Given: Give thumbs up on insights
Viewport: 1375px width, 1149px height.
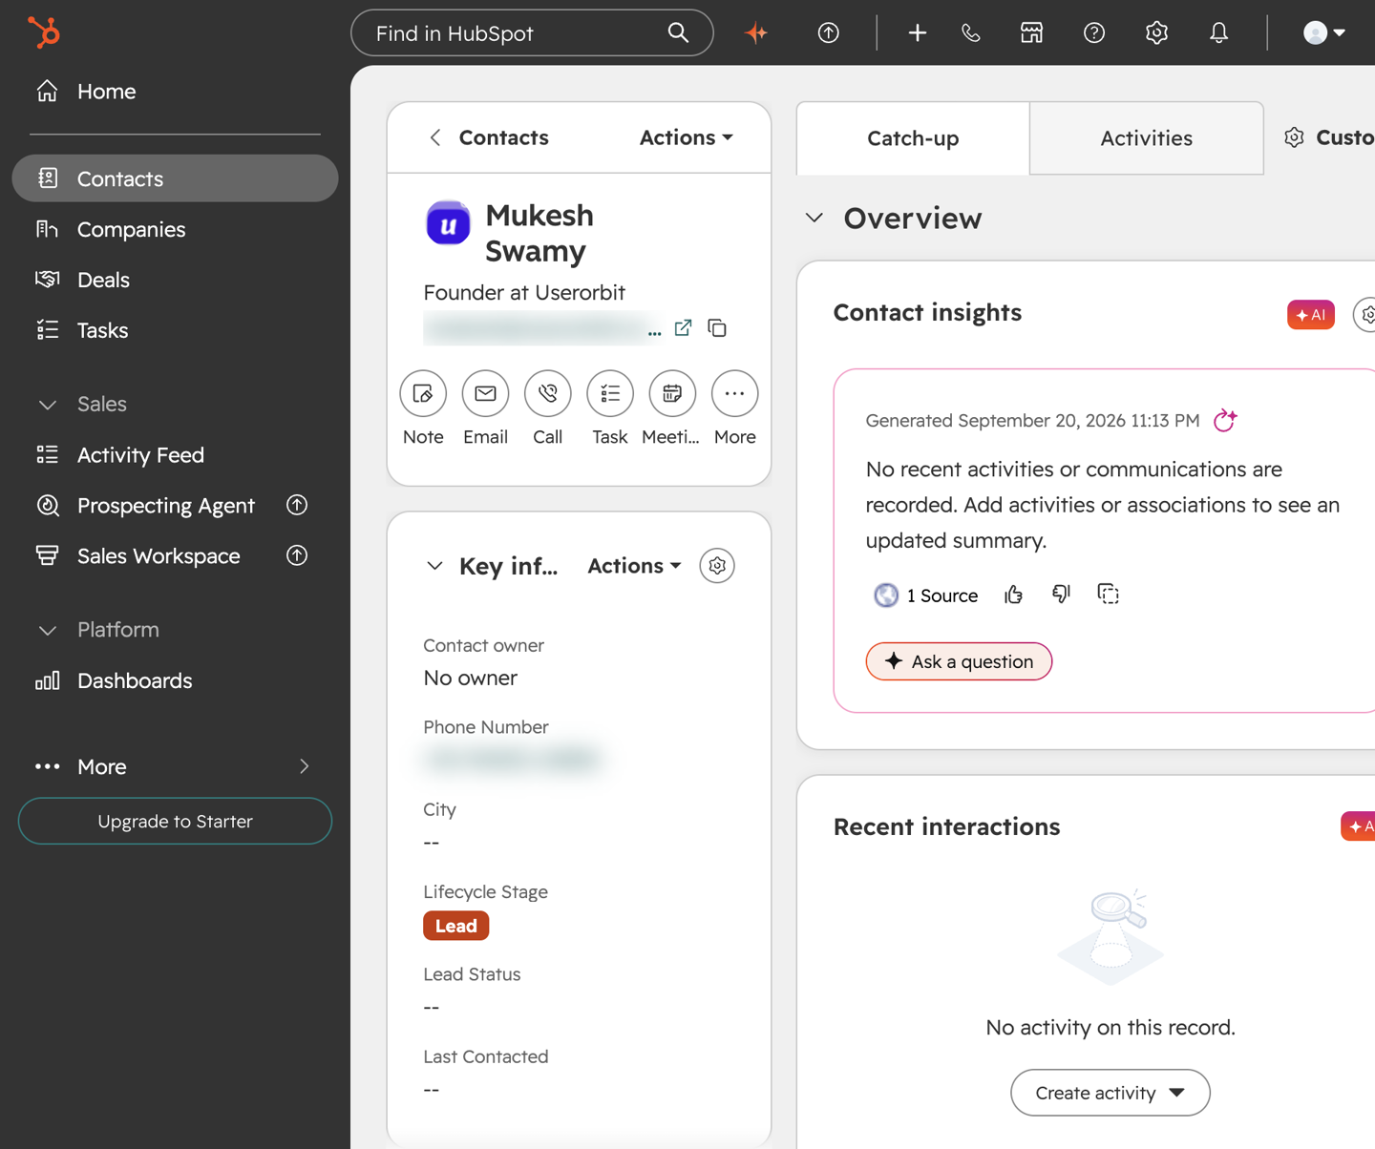Looking at the screenshot, I should click(x=1013, y=595).
